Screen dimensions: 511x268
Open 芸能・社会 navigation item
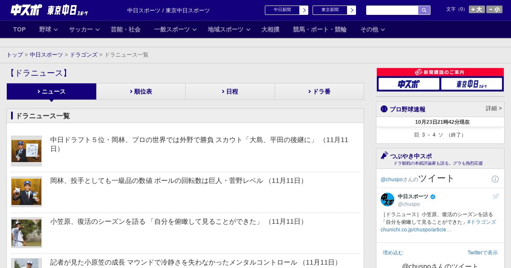click(x=126, y=29)
